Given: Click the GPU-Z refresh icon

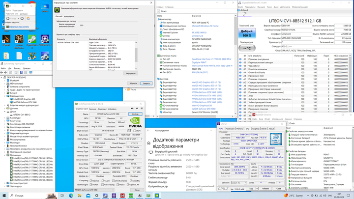Looking at the screenshot, I should 137,109.
